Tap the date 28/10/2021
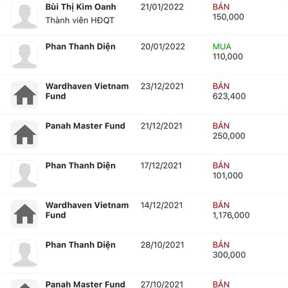The image size is (288, 288). click(162, 245)
